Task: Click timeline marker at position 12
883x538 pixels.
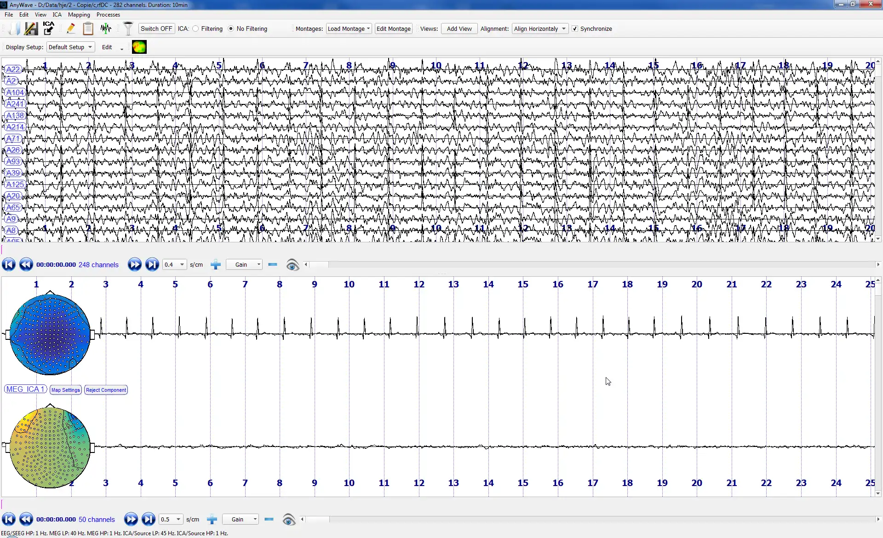Action: [x=419, y=284]
